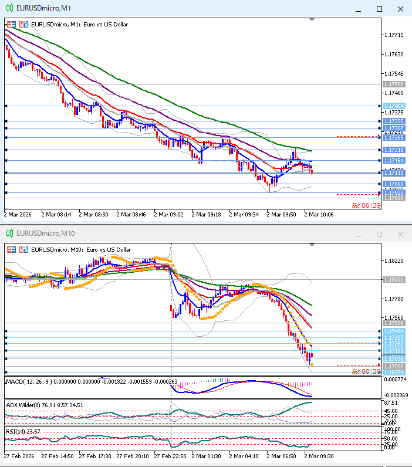Maximize the EURUSDmicro,M1 chart window
This screenshot has width=412, height=467.
pos(379,9)
